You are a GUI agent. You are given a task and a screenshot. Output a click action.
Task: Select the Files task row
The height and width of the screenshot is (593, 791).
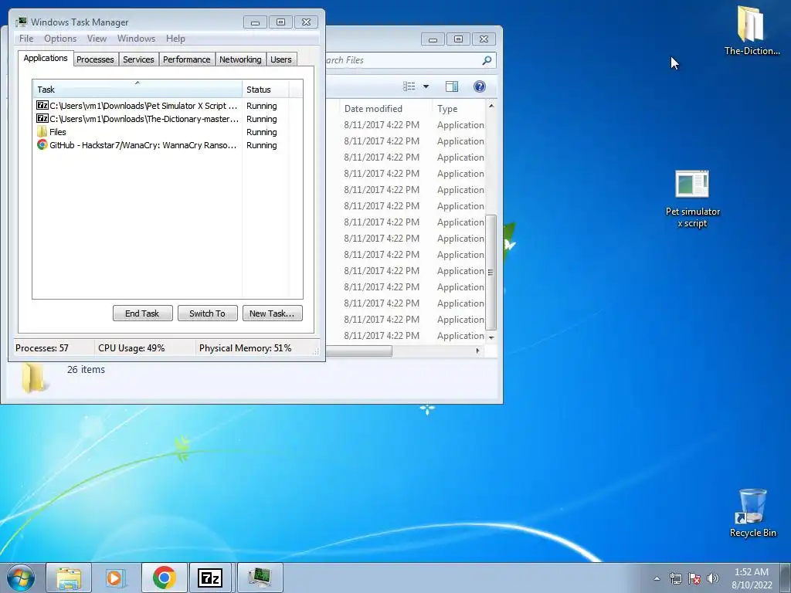point(168,132)
